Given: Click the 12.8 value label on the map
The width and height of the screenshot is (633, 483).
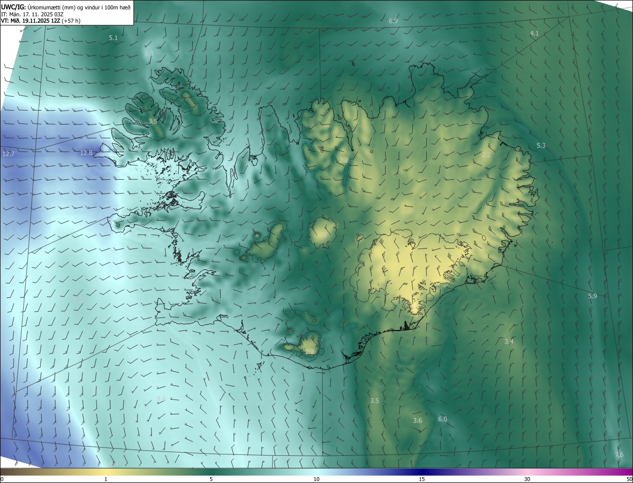Looking at the screenshot, I should [86, 153].
